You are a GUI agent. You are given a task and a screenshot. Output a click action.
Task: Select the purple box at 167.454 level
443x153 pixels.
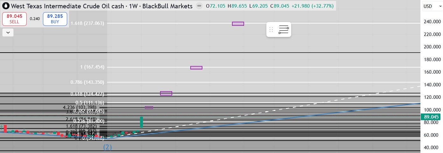coord(196,68)
